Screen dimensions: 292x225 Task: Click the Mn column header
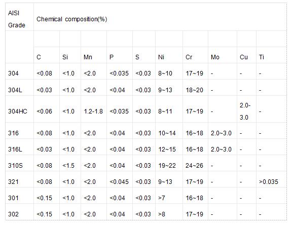click(88, 57)
